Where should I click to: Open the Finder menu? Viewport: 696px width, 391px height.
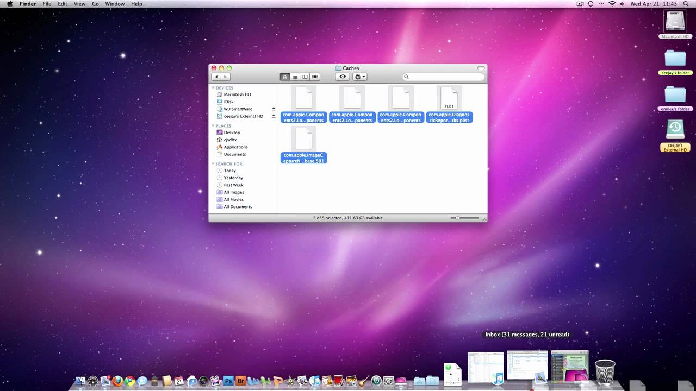tap(28, 4)
